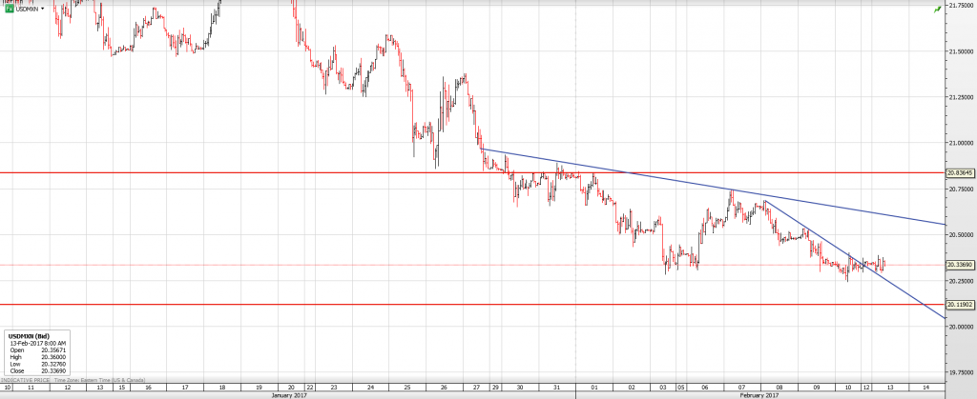Image resolution: width=977 pixels, height=399 pixels.
Task: Click the green arrow icon in top-right corner
Action: (x=937, y=8)
